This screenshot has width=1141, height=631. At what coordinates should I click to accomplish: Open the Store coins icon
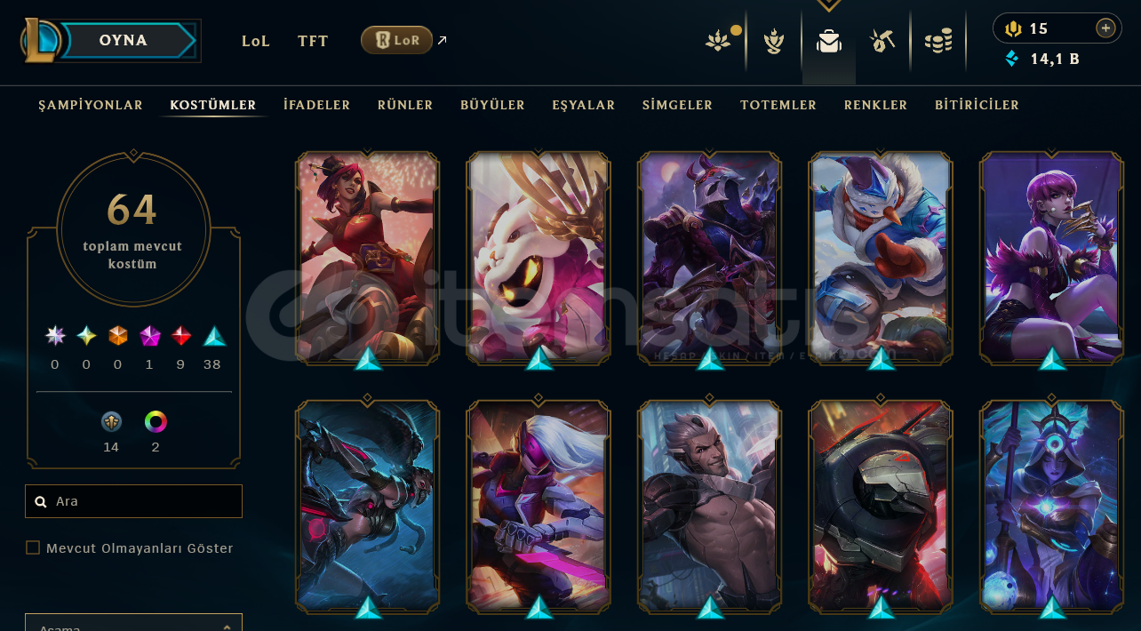click(x=938, y=41)
